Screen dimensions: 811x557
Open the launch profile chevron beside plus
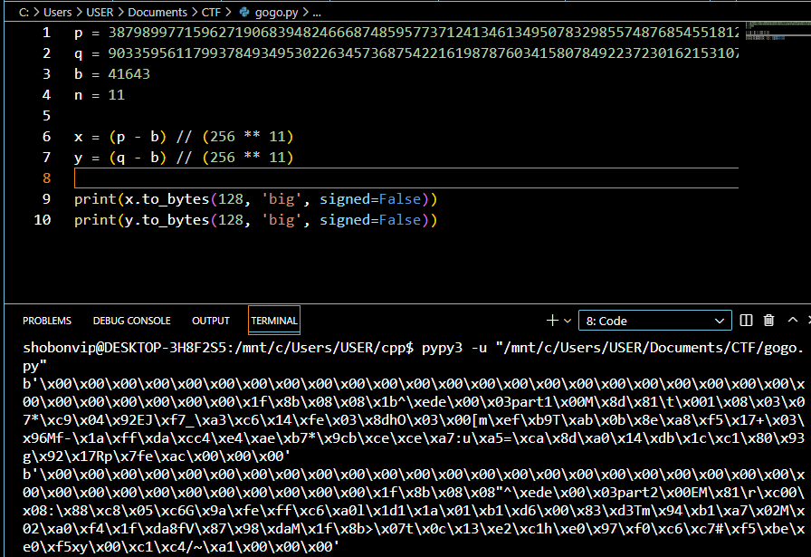tap(568, 321)
